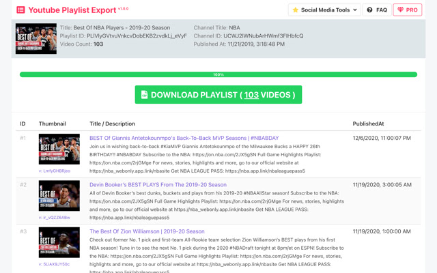Open video ID link 5LiAX9JY50c
The image size is (437, 273).
55,264
